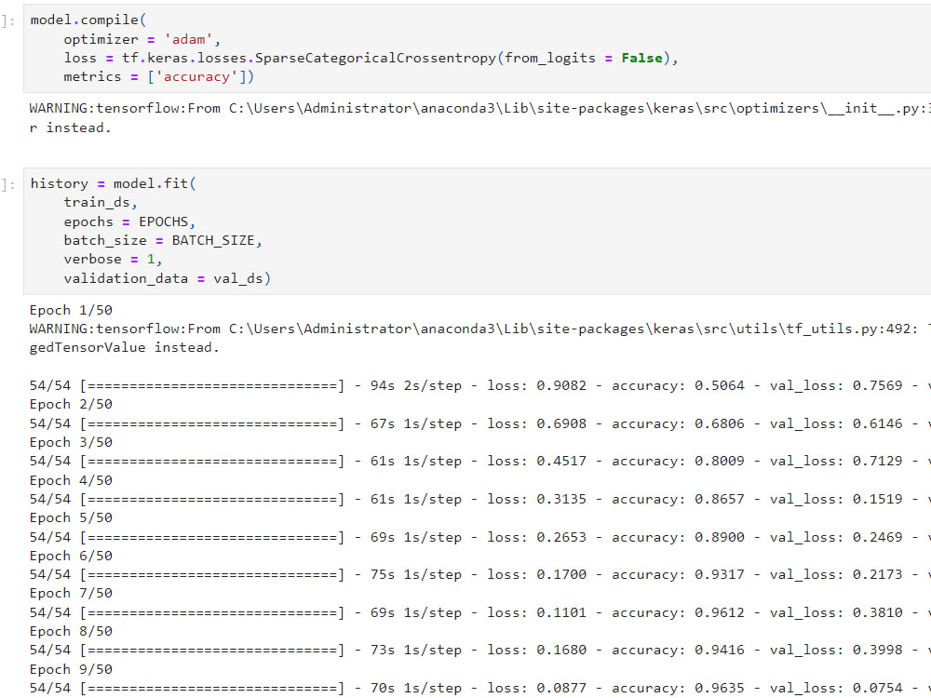The image size is (931, 698).
Task: Click the val_loss: 0.7569 value
Action: click(836, 386)
